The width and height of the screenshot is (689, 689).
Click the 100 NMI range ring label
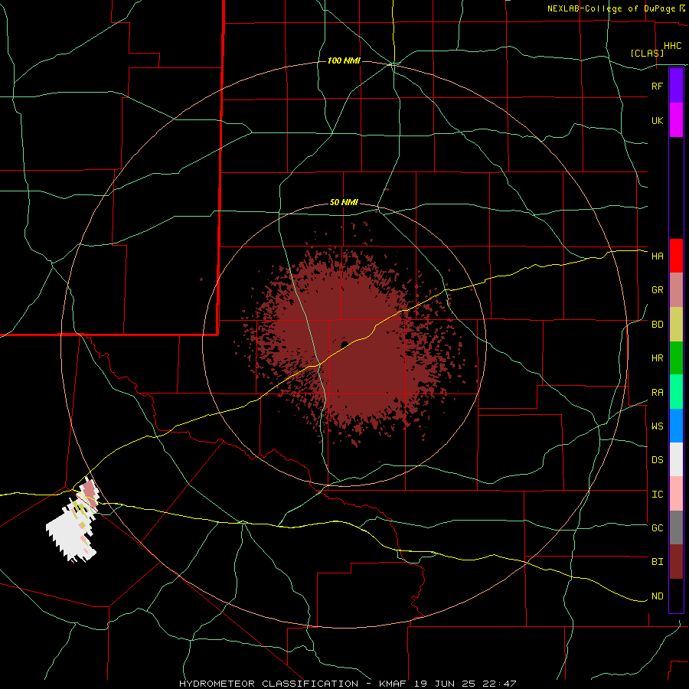[x=344, y=60]
